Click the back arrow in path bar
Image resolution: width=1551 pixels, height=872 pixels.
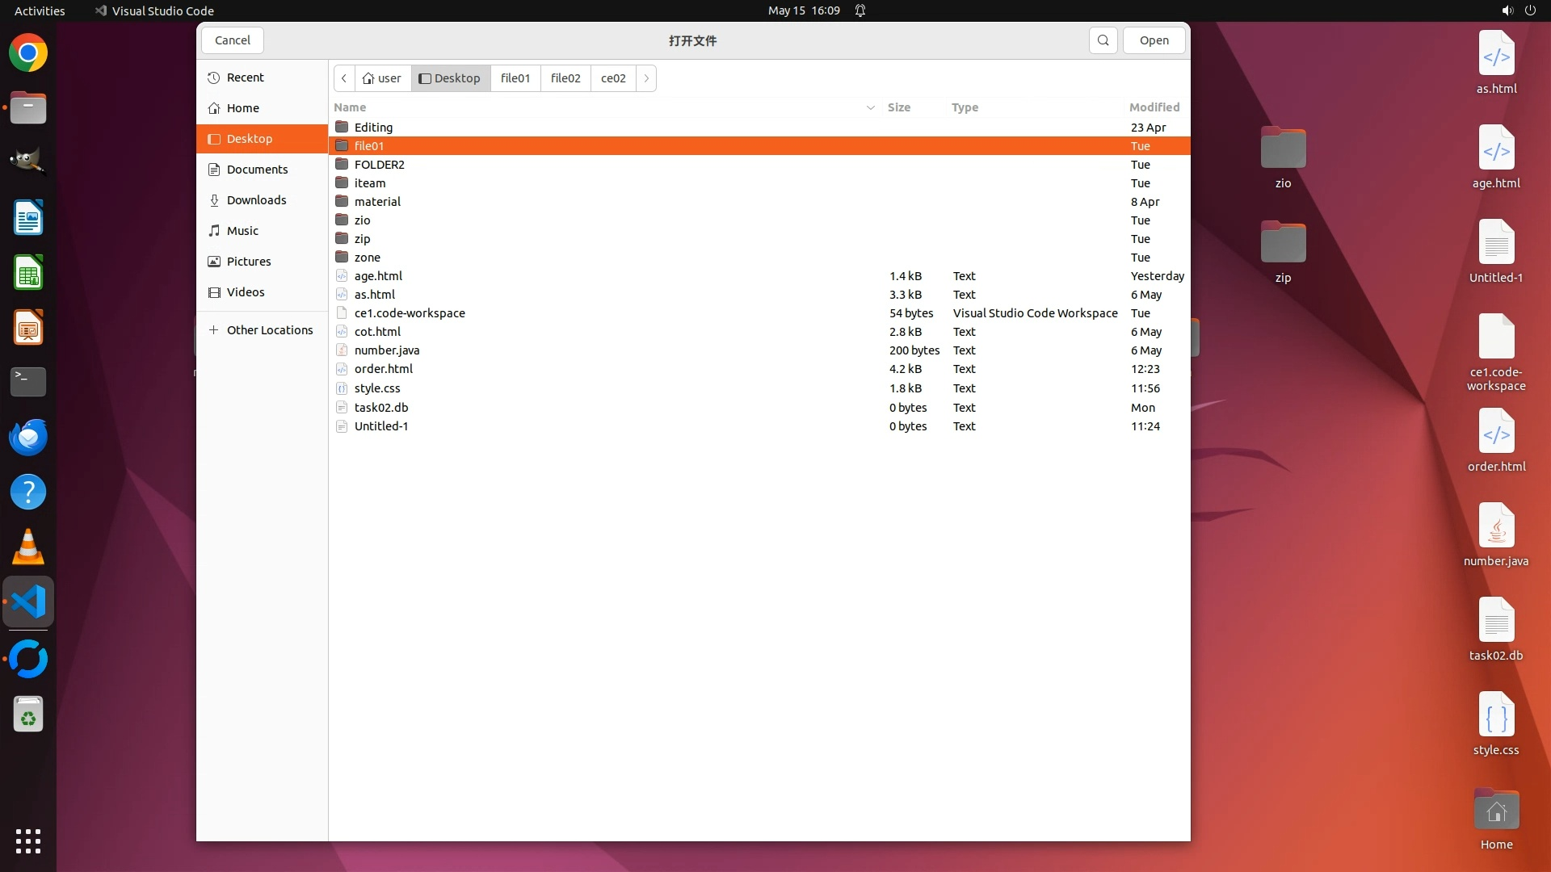point(344,78)
